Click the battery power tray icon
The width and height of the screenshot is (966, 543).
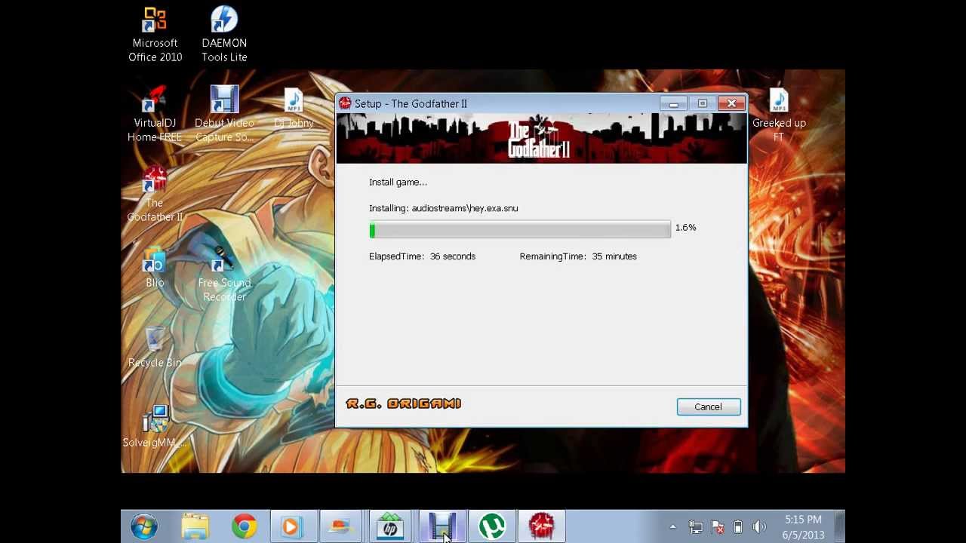coord(738,527)
